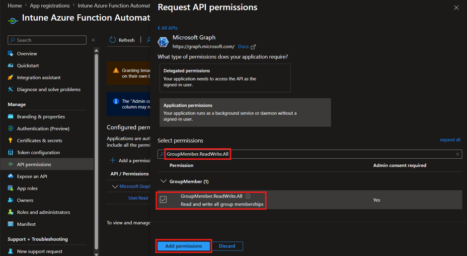Click Read and write all group memberships text

[x=222, y=204]
